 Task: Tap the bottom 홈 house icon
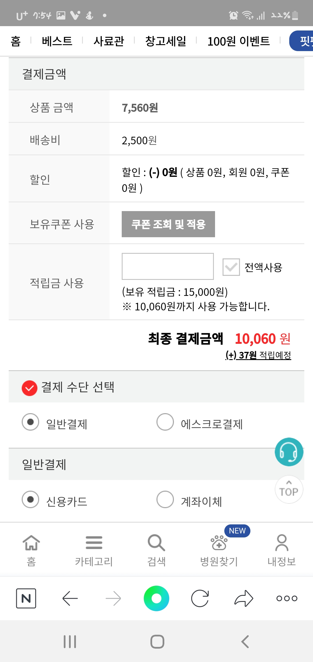pyautogui.click(x=31, y=542)
